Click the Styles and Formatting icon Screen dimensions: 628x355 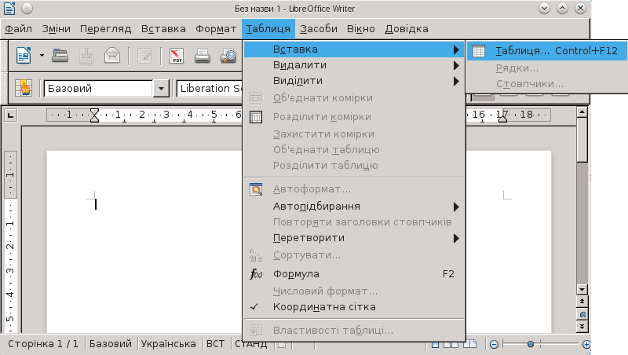(x=24, y=88)
